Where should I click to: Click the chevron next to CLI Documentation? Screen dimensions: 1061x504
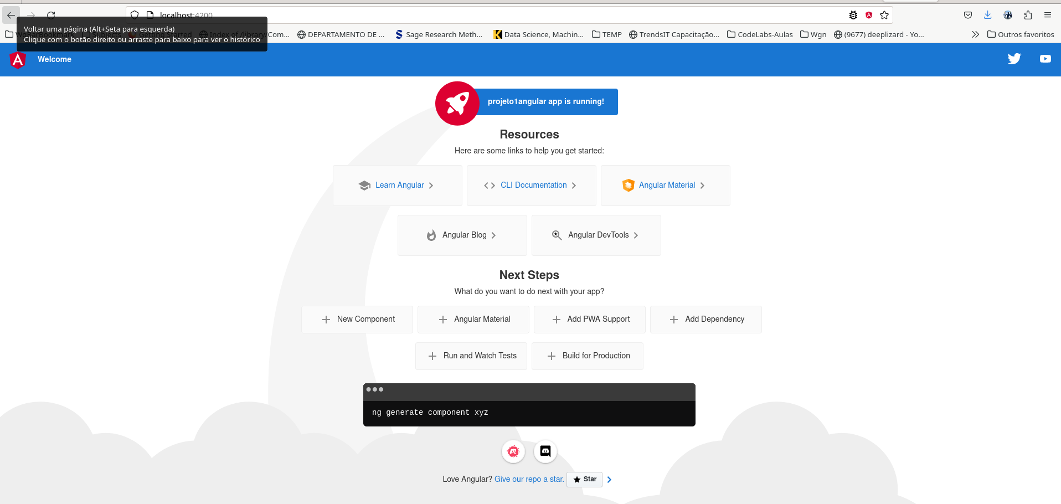[x=574, y=186]
